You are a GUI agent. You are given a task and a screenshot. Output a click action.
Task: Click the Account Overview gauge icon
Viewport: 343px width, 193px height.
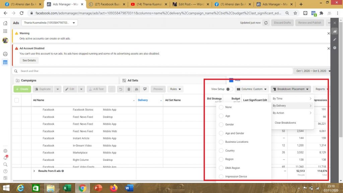[5, 54]
